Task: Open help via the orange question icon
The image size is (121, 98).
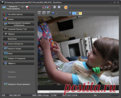Action: [x=66, y=7]
